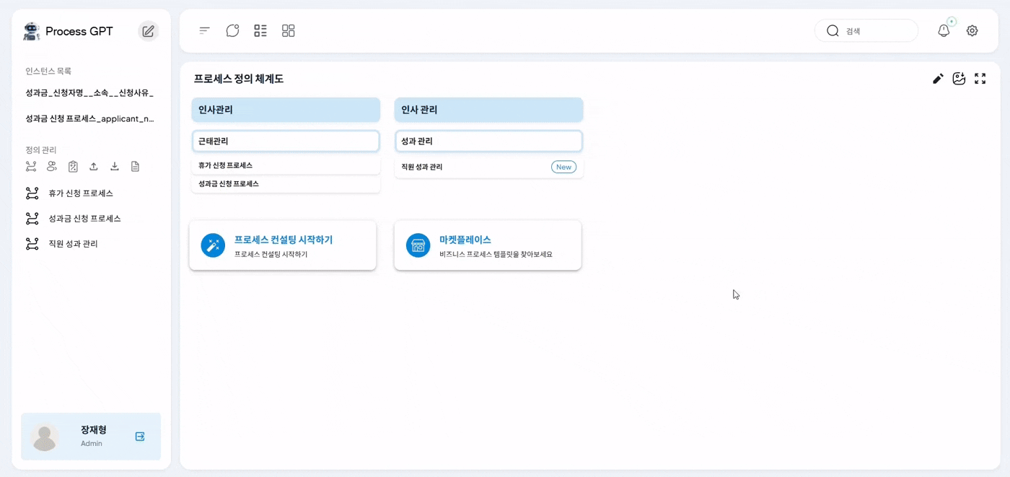The width and height of the screenshot is (1010, 477).
Task: Expand the process hierarchy to fullscreen
Action: pos(980,79)
